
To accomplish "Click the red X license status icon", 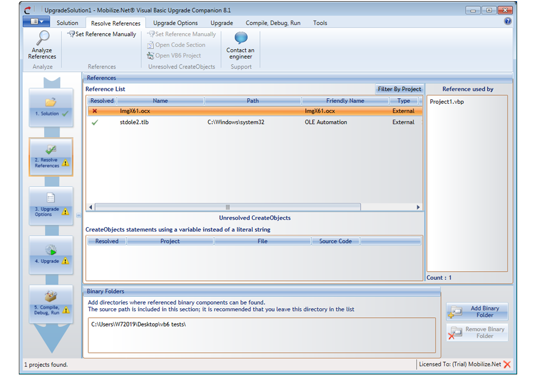I will pyautogui.click(x=507, y=364).
